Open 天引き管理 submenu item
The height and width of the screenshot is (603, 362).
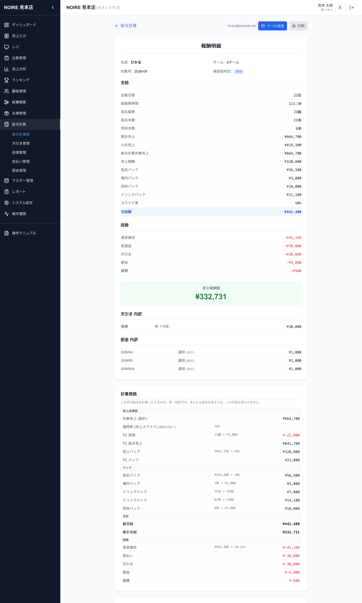[x=21, y=143]
